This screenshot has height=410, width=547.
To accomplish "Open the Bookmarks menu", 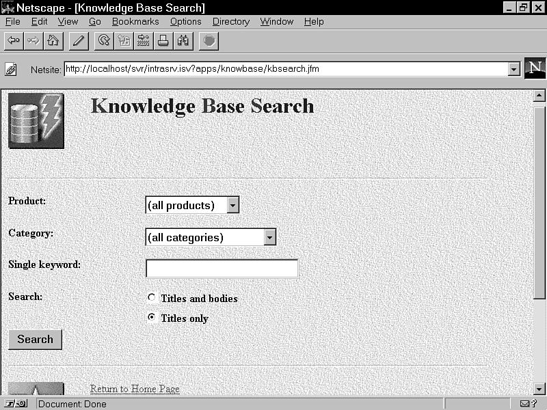I will point(135,21).
